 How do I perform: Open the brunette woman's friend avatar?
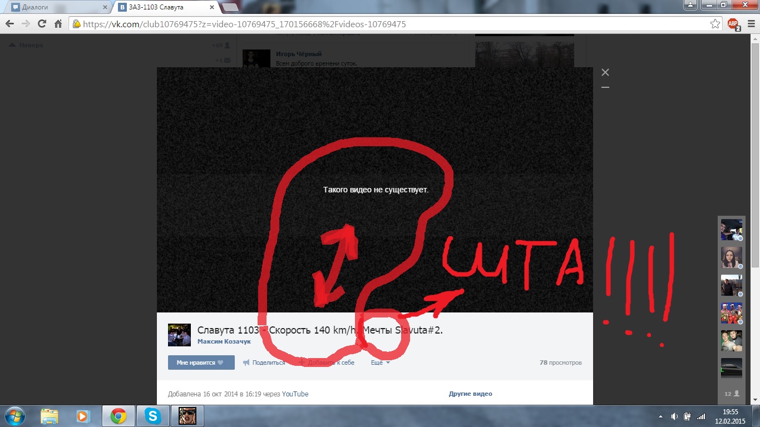[731, 257]
